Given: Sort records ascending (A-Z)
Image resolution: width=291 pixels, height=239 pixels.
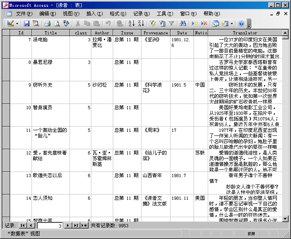Looking at the screenshot, I should click(131, 24).
